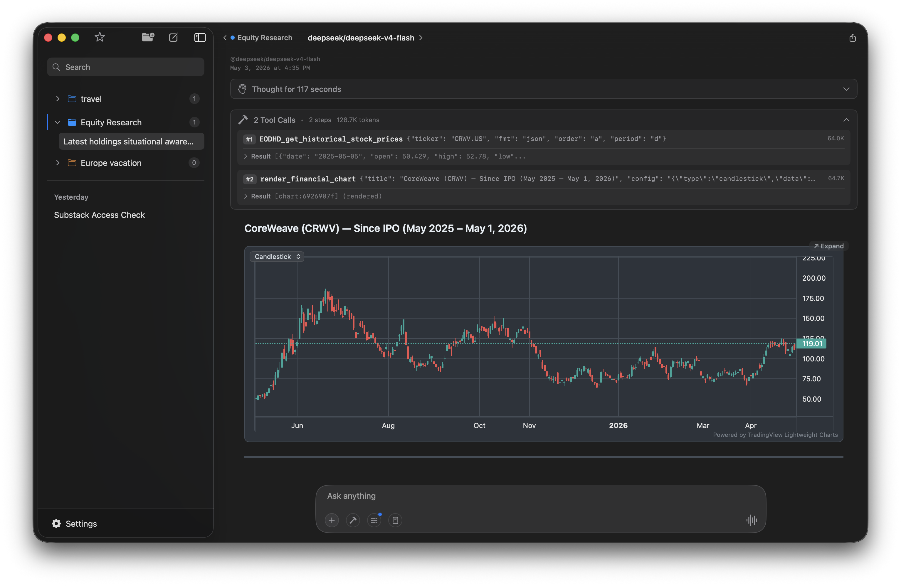This screenshot has width=901, height=586.
Task: Open Latest holdings situational aware chat
Action: [x=131, y=141]
